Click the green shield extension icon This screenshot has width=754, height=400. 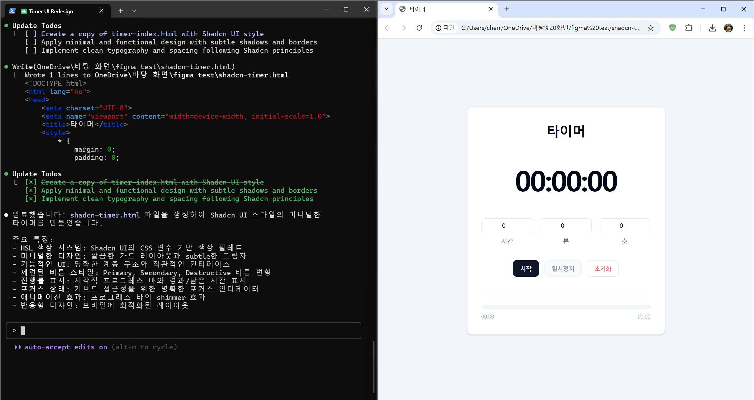pyautogui.click(x=672, y=28)
